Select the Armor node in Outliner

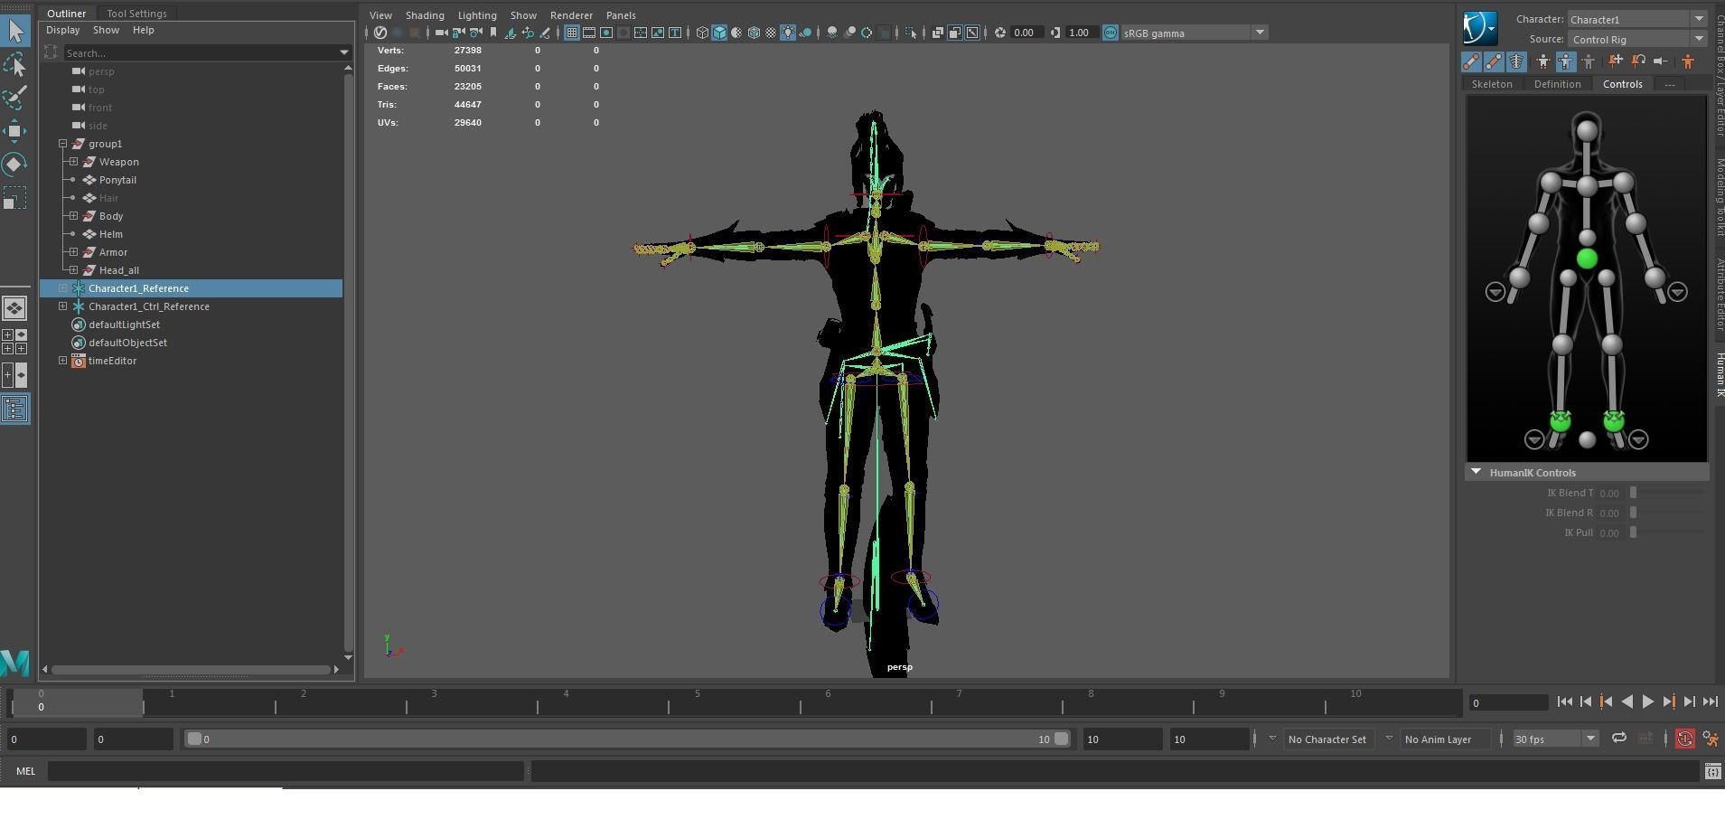tap(113, 252)
